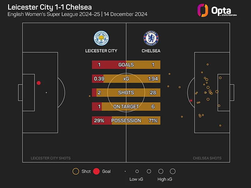Click the largest High xG legend circle
Image resolution: width=251 pixels, height=188 pixels.
[172, 171]
